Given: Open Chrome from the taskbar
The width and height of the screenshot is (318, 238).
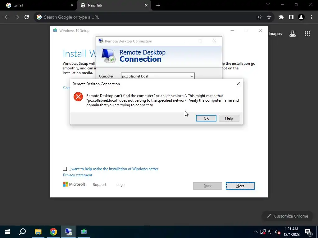Looking at the screenshot, I should [53, 232].
